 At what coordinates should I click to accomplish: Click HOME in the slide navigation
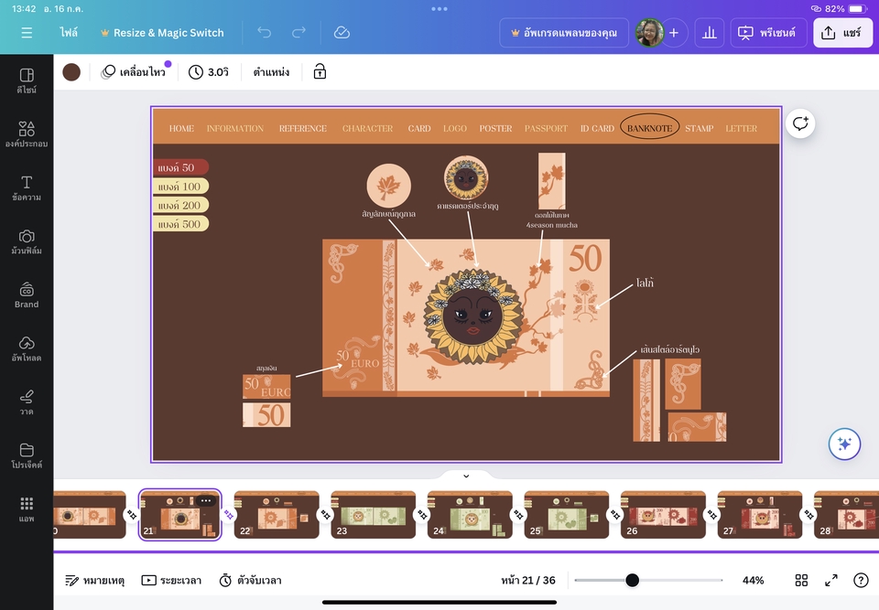(x=181, y=128)
